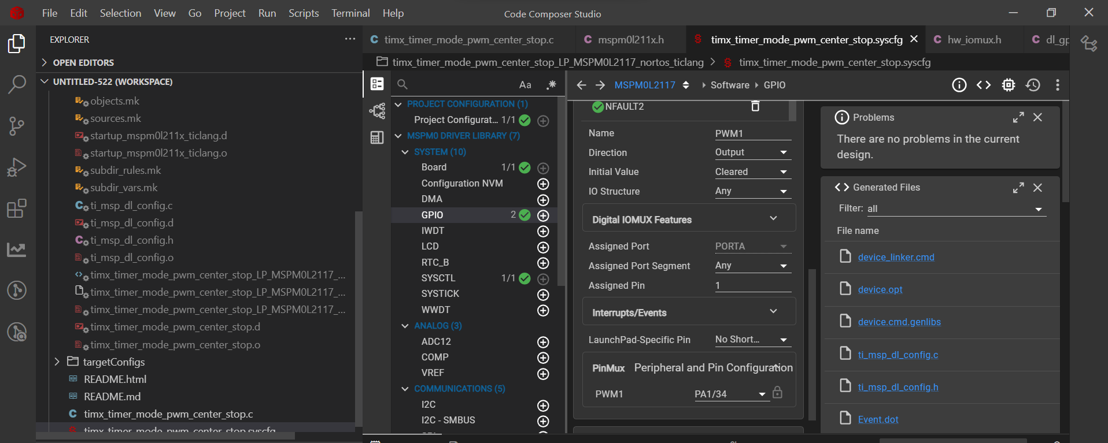Viewport: 1108px width, 443px height.
Task: Open device.opt generated file
Action: 880,289
